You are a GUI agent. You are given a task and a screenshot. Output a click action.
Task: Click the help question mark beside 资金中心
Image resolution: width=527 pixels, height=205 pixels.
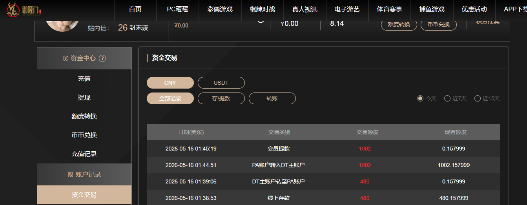102,58
